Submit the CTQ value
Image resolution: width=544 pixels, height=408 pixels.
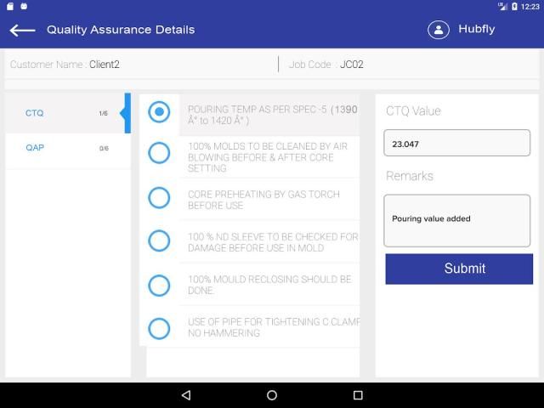coord(459,269)
